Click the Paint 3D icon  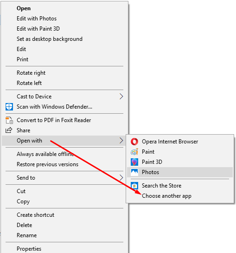[134, 162]
